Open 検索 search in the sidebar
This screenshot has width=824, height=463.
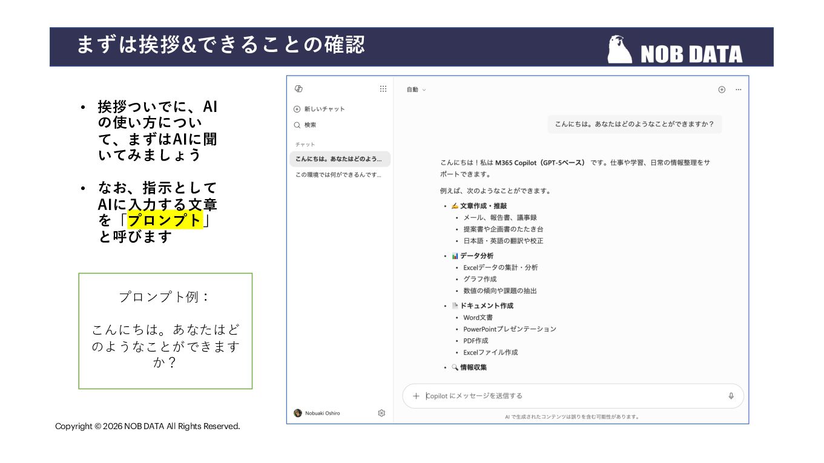(305, 125)
